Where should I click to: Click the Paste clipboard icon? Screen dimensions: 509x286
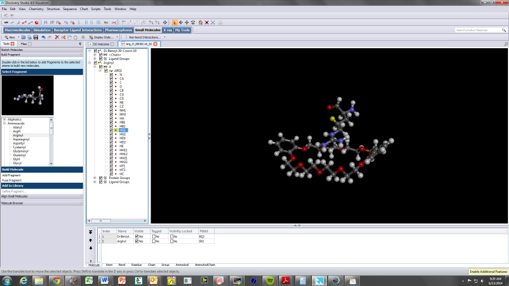click(x=76, y=37)
